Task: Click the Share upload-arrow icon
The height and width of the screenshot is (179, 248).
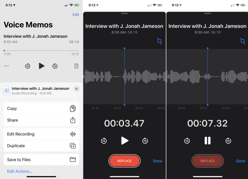Action: 73,120
